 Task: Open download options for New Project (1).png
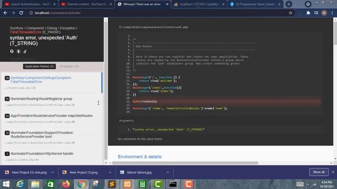click(110, 172)
